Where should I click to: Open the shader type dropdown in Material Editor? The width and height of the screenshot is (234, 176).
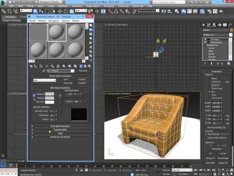tap(44, 80)
